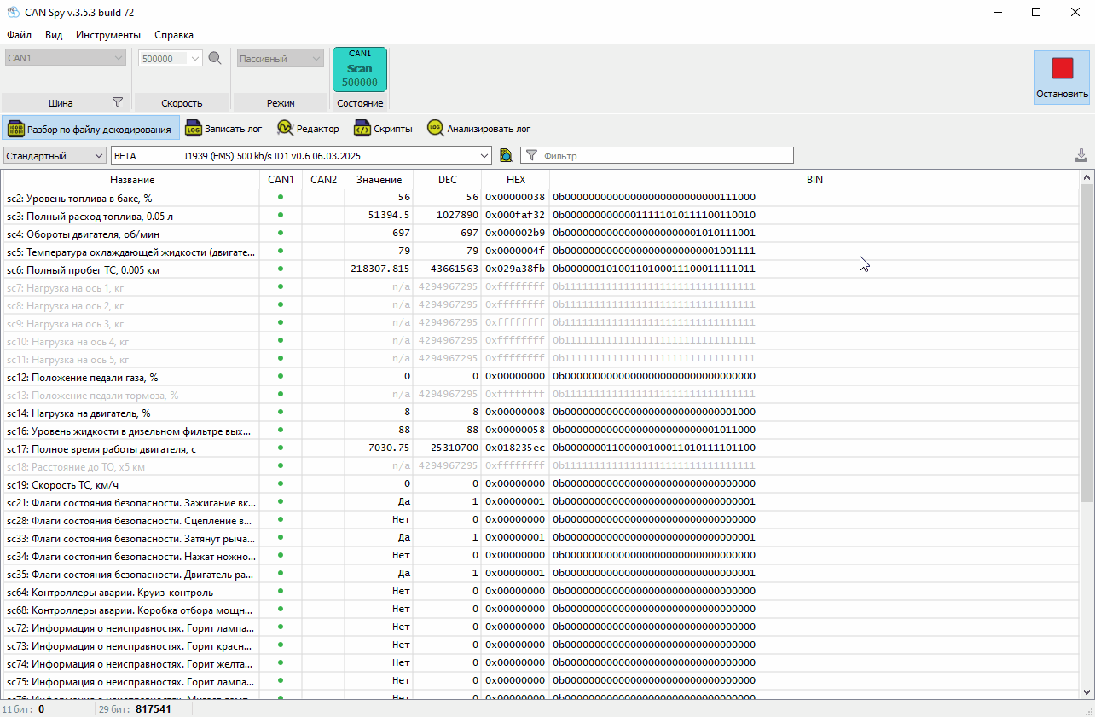Select row sc3: Полный расход топлива
Image resolution: width=1095 pixels, height=717 pixels.
click(x=541, y=216)
